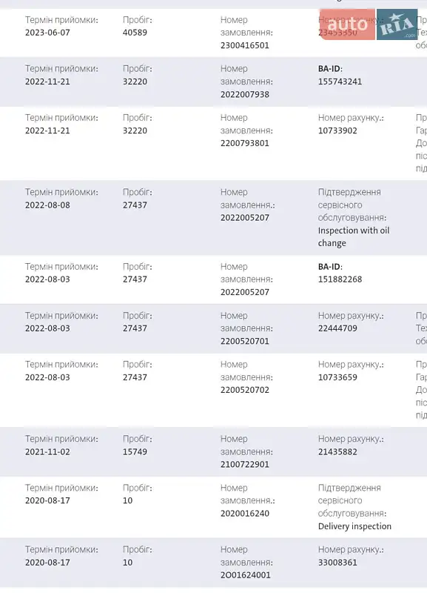Screen dimensions: 427x593
Task: Select mileage value 40589
Action: [x=135, y=33]
